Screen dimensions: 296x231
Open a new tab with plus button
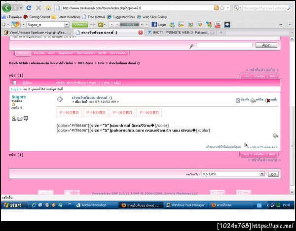pyautogui.click(x=221, y=33)
